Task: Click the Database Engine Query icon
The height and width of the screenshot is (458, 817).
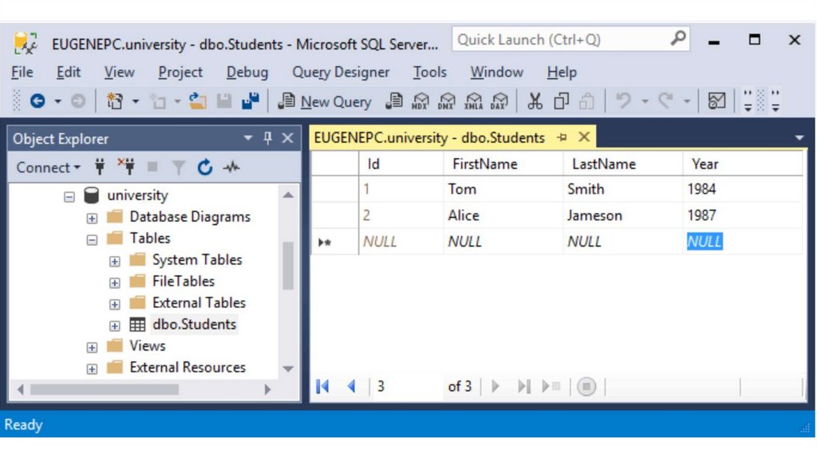Action: [x=394, y=101]
